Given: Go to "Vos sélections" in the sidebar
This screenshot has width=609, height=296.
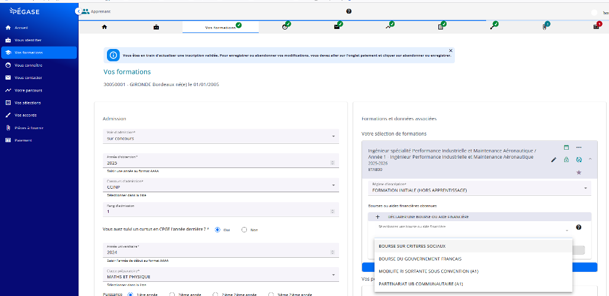Looking at the screenshot, I should tap(28, 103).
